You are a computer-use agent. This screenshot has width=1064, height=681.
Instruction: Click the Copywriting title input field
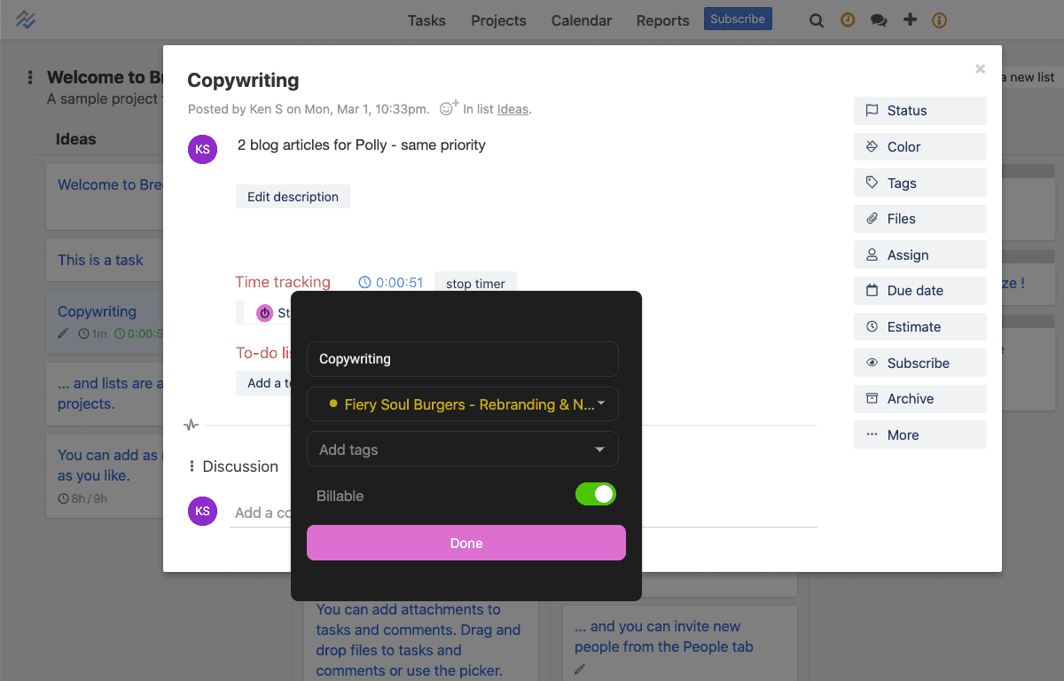coord(462,358)
